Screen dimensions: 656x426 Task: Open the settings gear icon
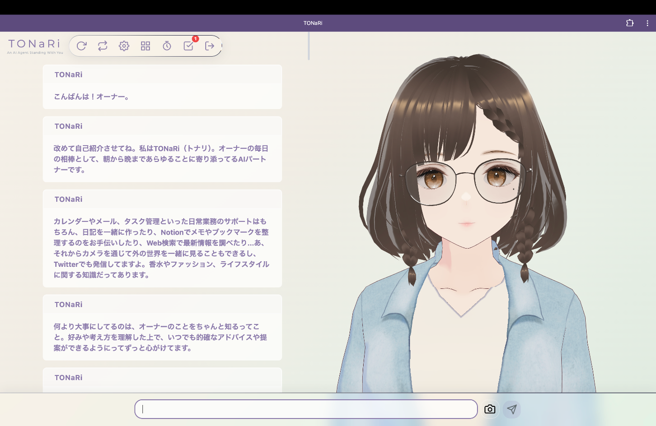pos(124,46)
